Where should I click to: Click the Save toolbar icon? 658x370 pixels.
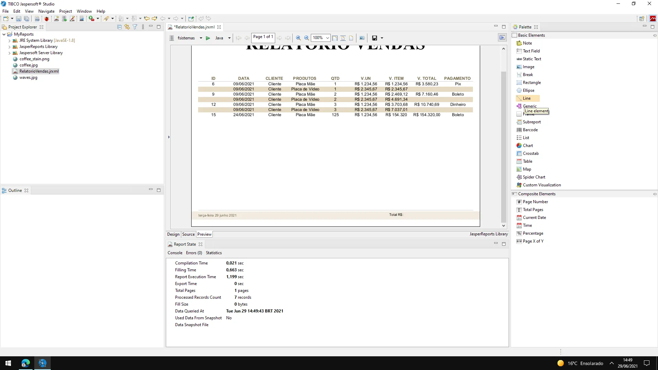click(x=19, y=18)
